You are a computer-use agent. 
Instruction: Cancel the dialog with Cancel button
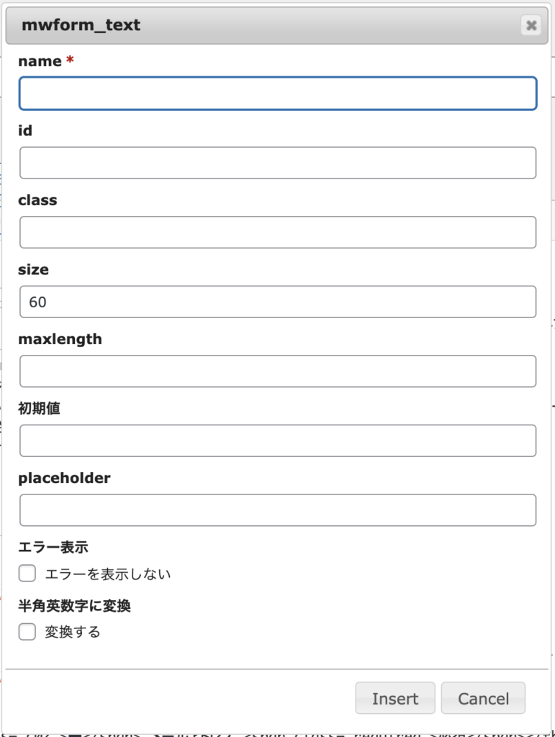(483, 698)
